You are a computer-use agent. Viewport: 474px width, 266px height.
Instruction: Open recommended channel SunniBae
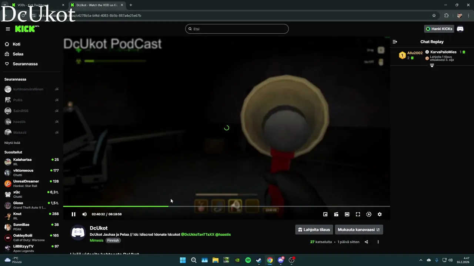[x=31, y=227]
